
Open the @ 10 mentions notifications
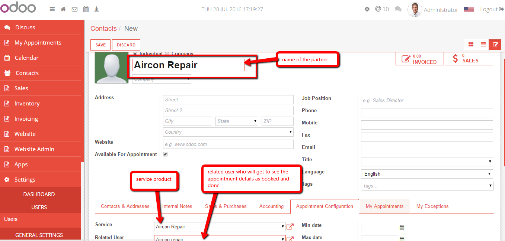(x=382, y=9)
